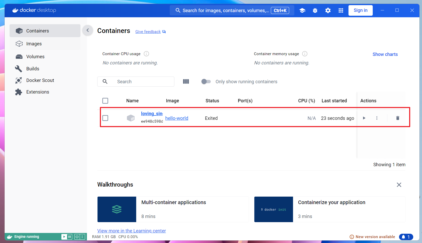Open the Containers sidebar section

[x=45, y=31]
